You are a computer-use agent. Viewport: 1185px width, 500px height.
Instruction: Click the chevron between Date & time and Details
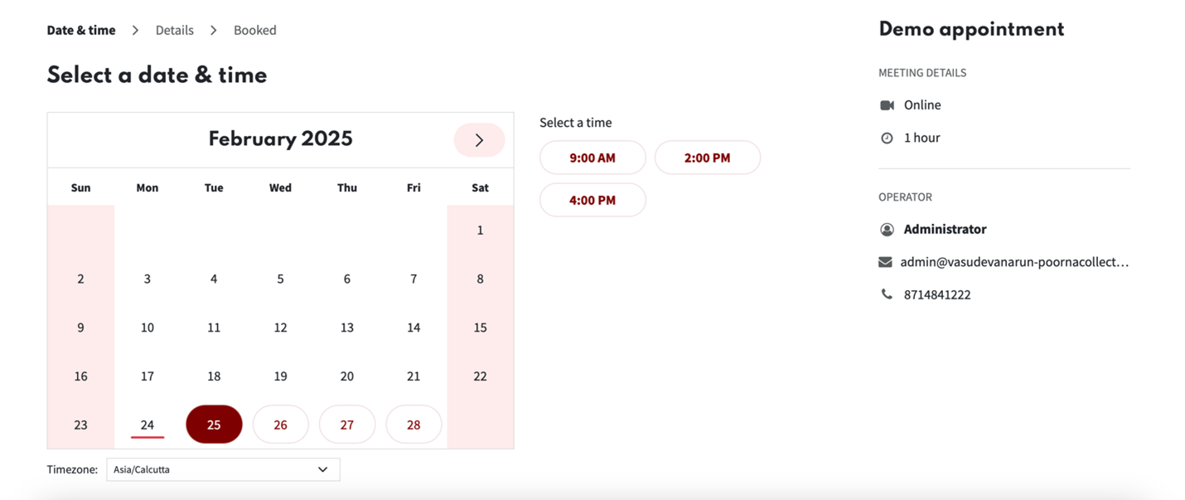(x=135, y=30)
